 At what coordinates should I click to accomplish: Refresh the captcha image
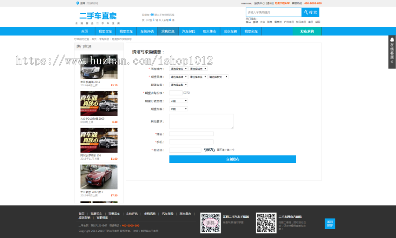click(209, 150)
